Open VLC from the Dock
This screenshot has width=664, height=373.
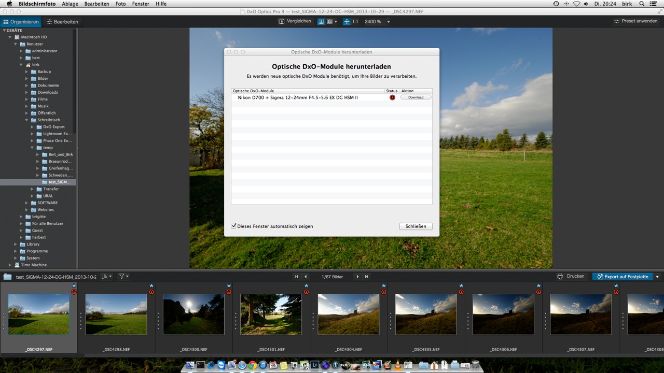[x=397, y=365]
